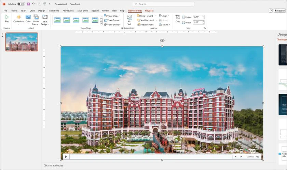The height and width of the screenshot is (170, 287).
Task: Click the Reset Design icon
Action: click(45, 20)
